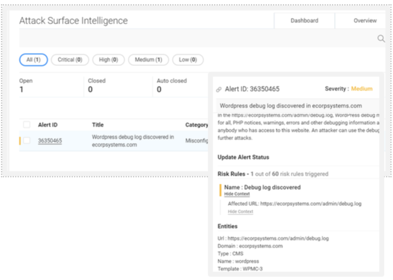Open the Overview tab

[365, 20]
